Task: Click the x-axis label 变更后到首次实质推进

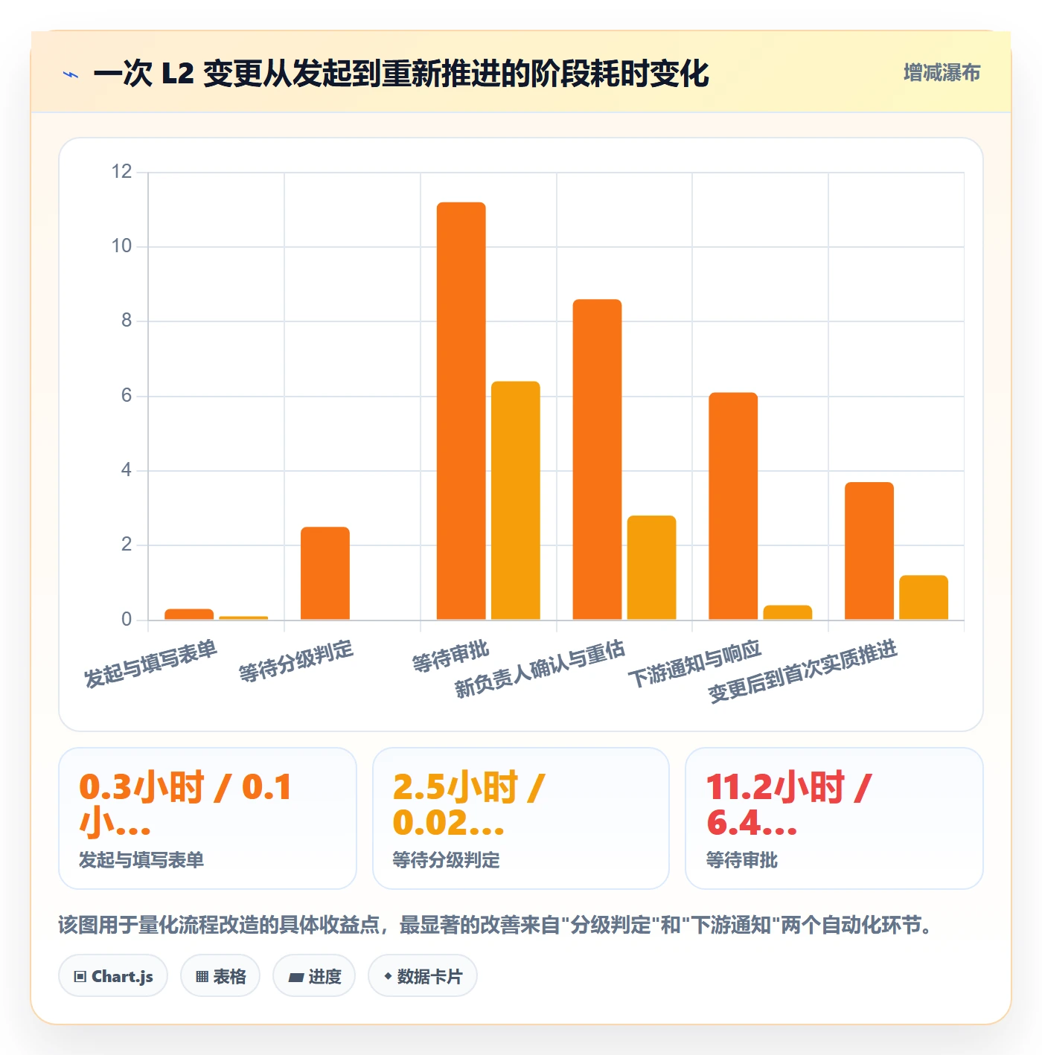Action: pyautogui.click(x=802, y=671)
